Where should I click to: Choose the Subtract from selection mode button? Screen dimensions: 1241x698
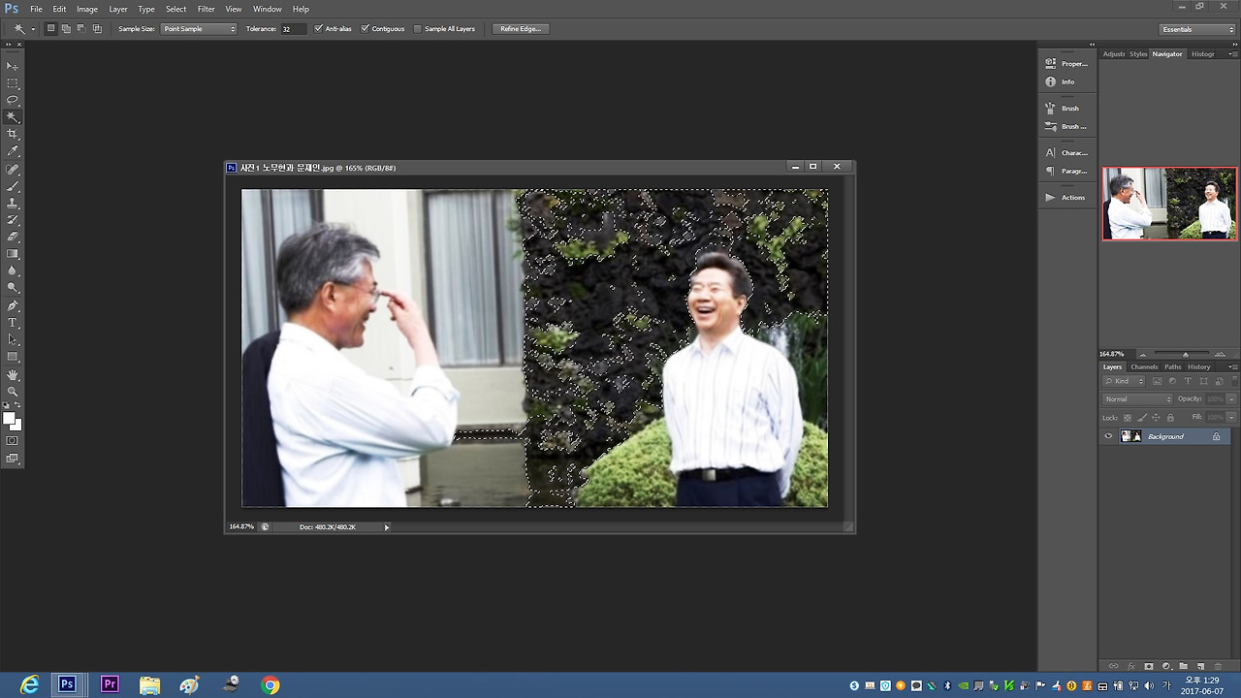pos(81,29)
